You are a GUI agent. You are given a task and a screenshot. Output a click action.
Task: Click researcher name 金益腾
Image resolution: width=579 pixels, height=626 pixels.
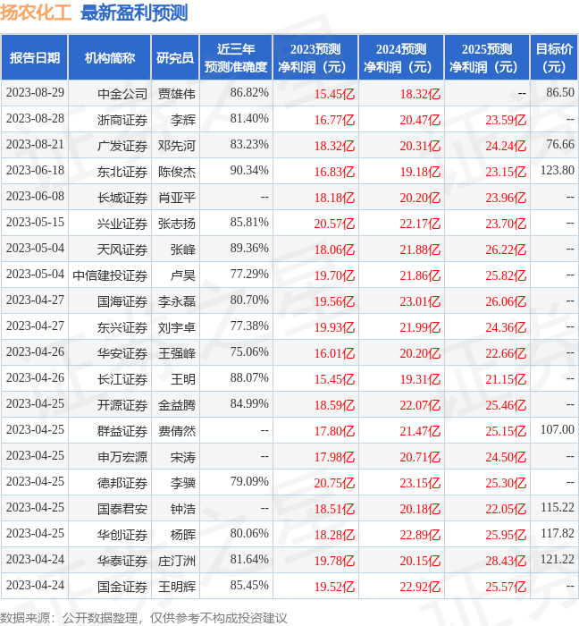[177, 405]
